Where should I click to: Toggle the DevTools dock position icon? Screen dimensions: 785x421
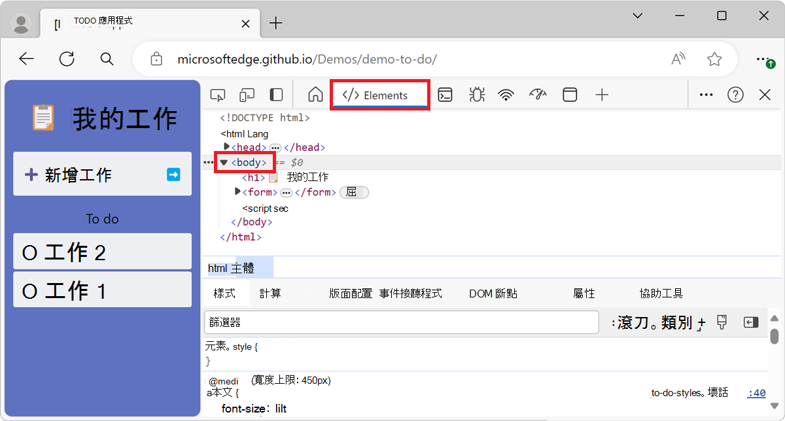point(276,94)
